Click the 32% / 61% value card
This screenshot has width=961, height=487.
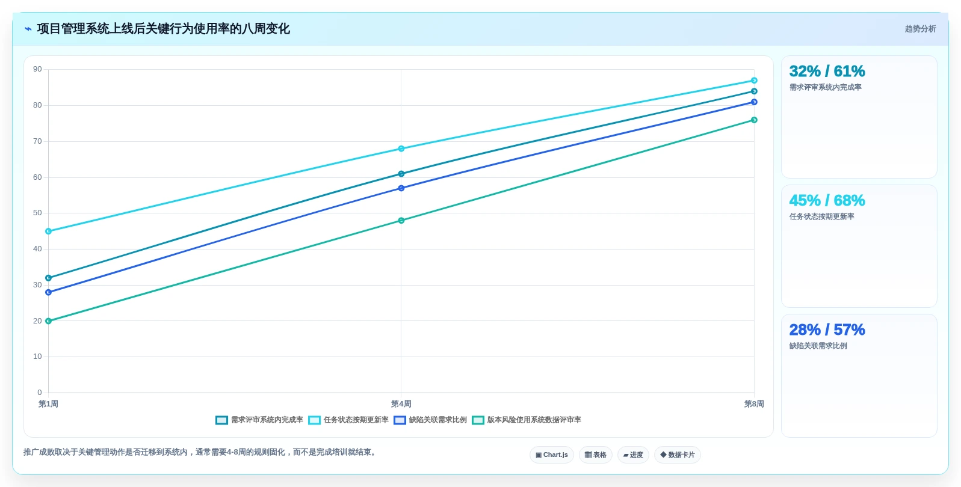[859, 117]
